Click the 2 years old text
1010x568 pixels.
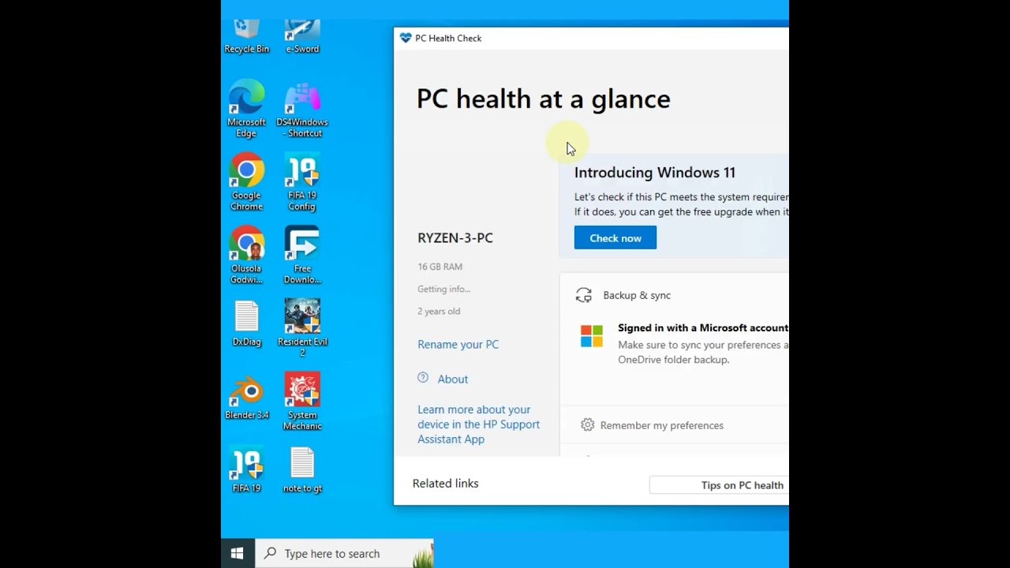click(x=439, y=311)
